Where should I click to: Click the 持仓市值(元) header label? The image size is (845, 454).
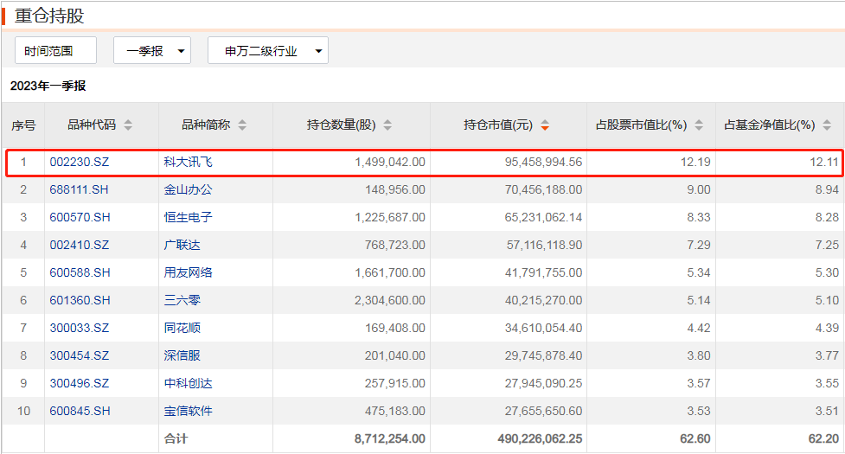coord(498,125)
